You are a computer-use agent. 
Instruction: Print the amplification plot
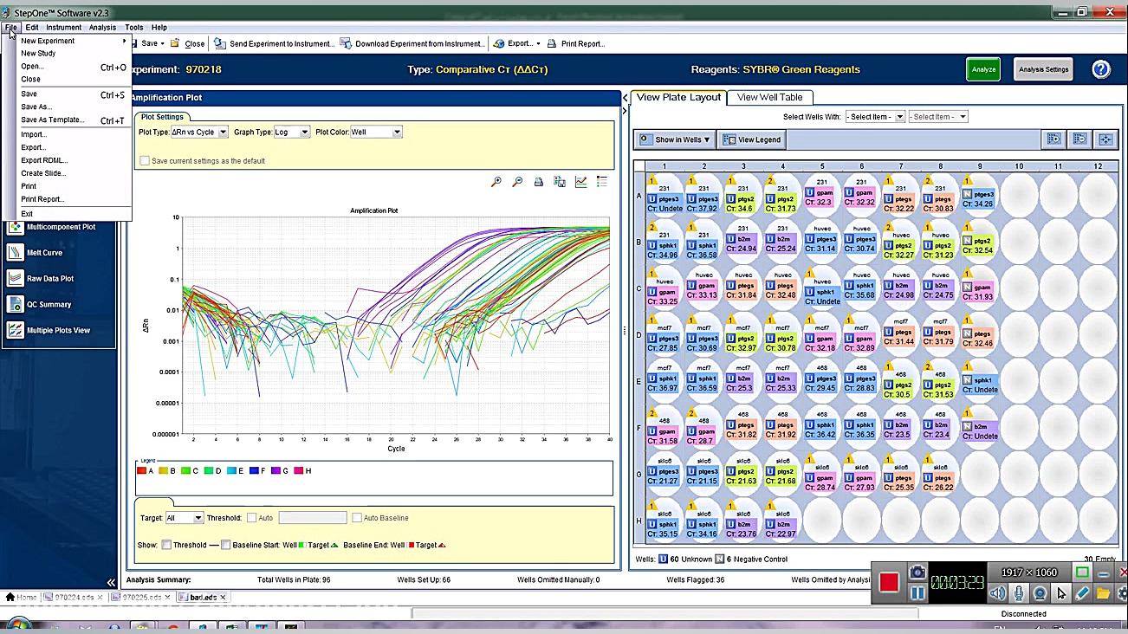[x=539, y=182]
